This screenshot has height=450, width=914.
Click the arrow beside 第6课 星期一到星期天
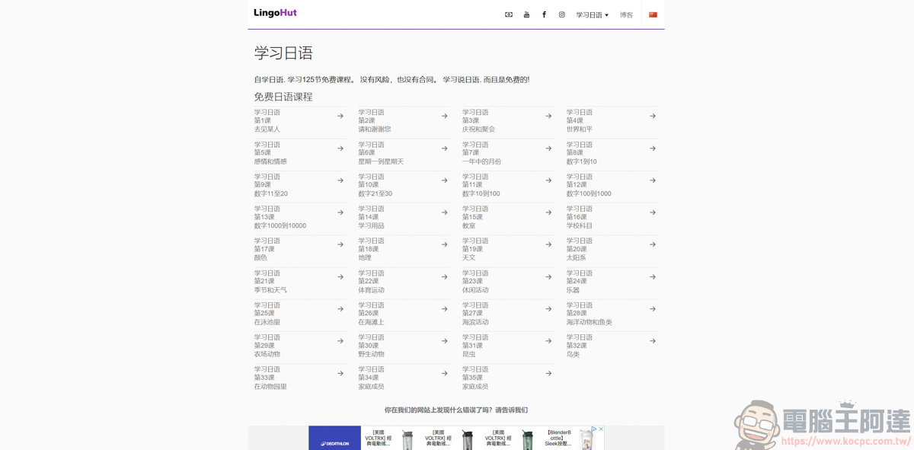[x=445, y=148]
